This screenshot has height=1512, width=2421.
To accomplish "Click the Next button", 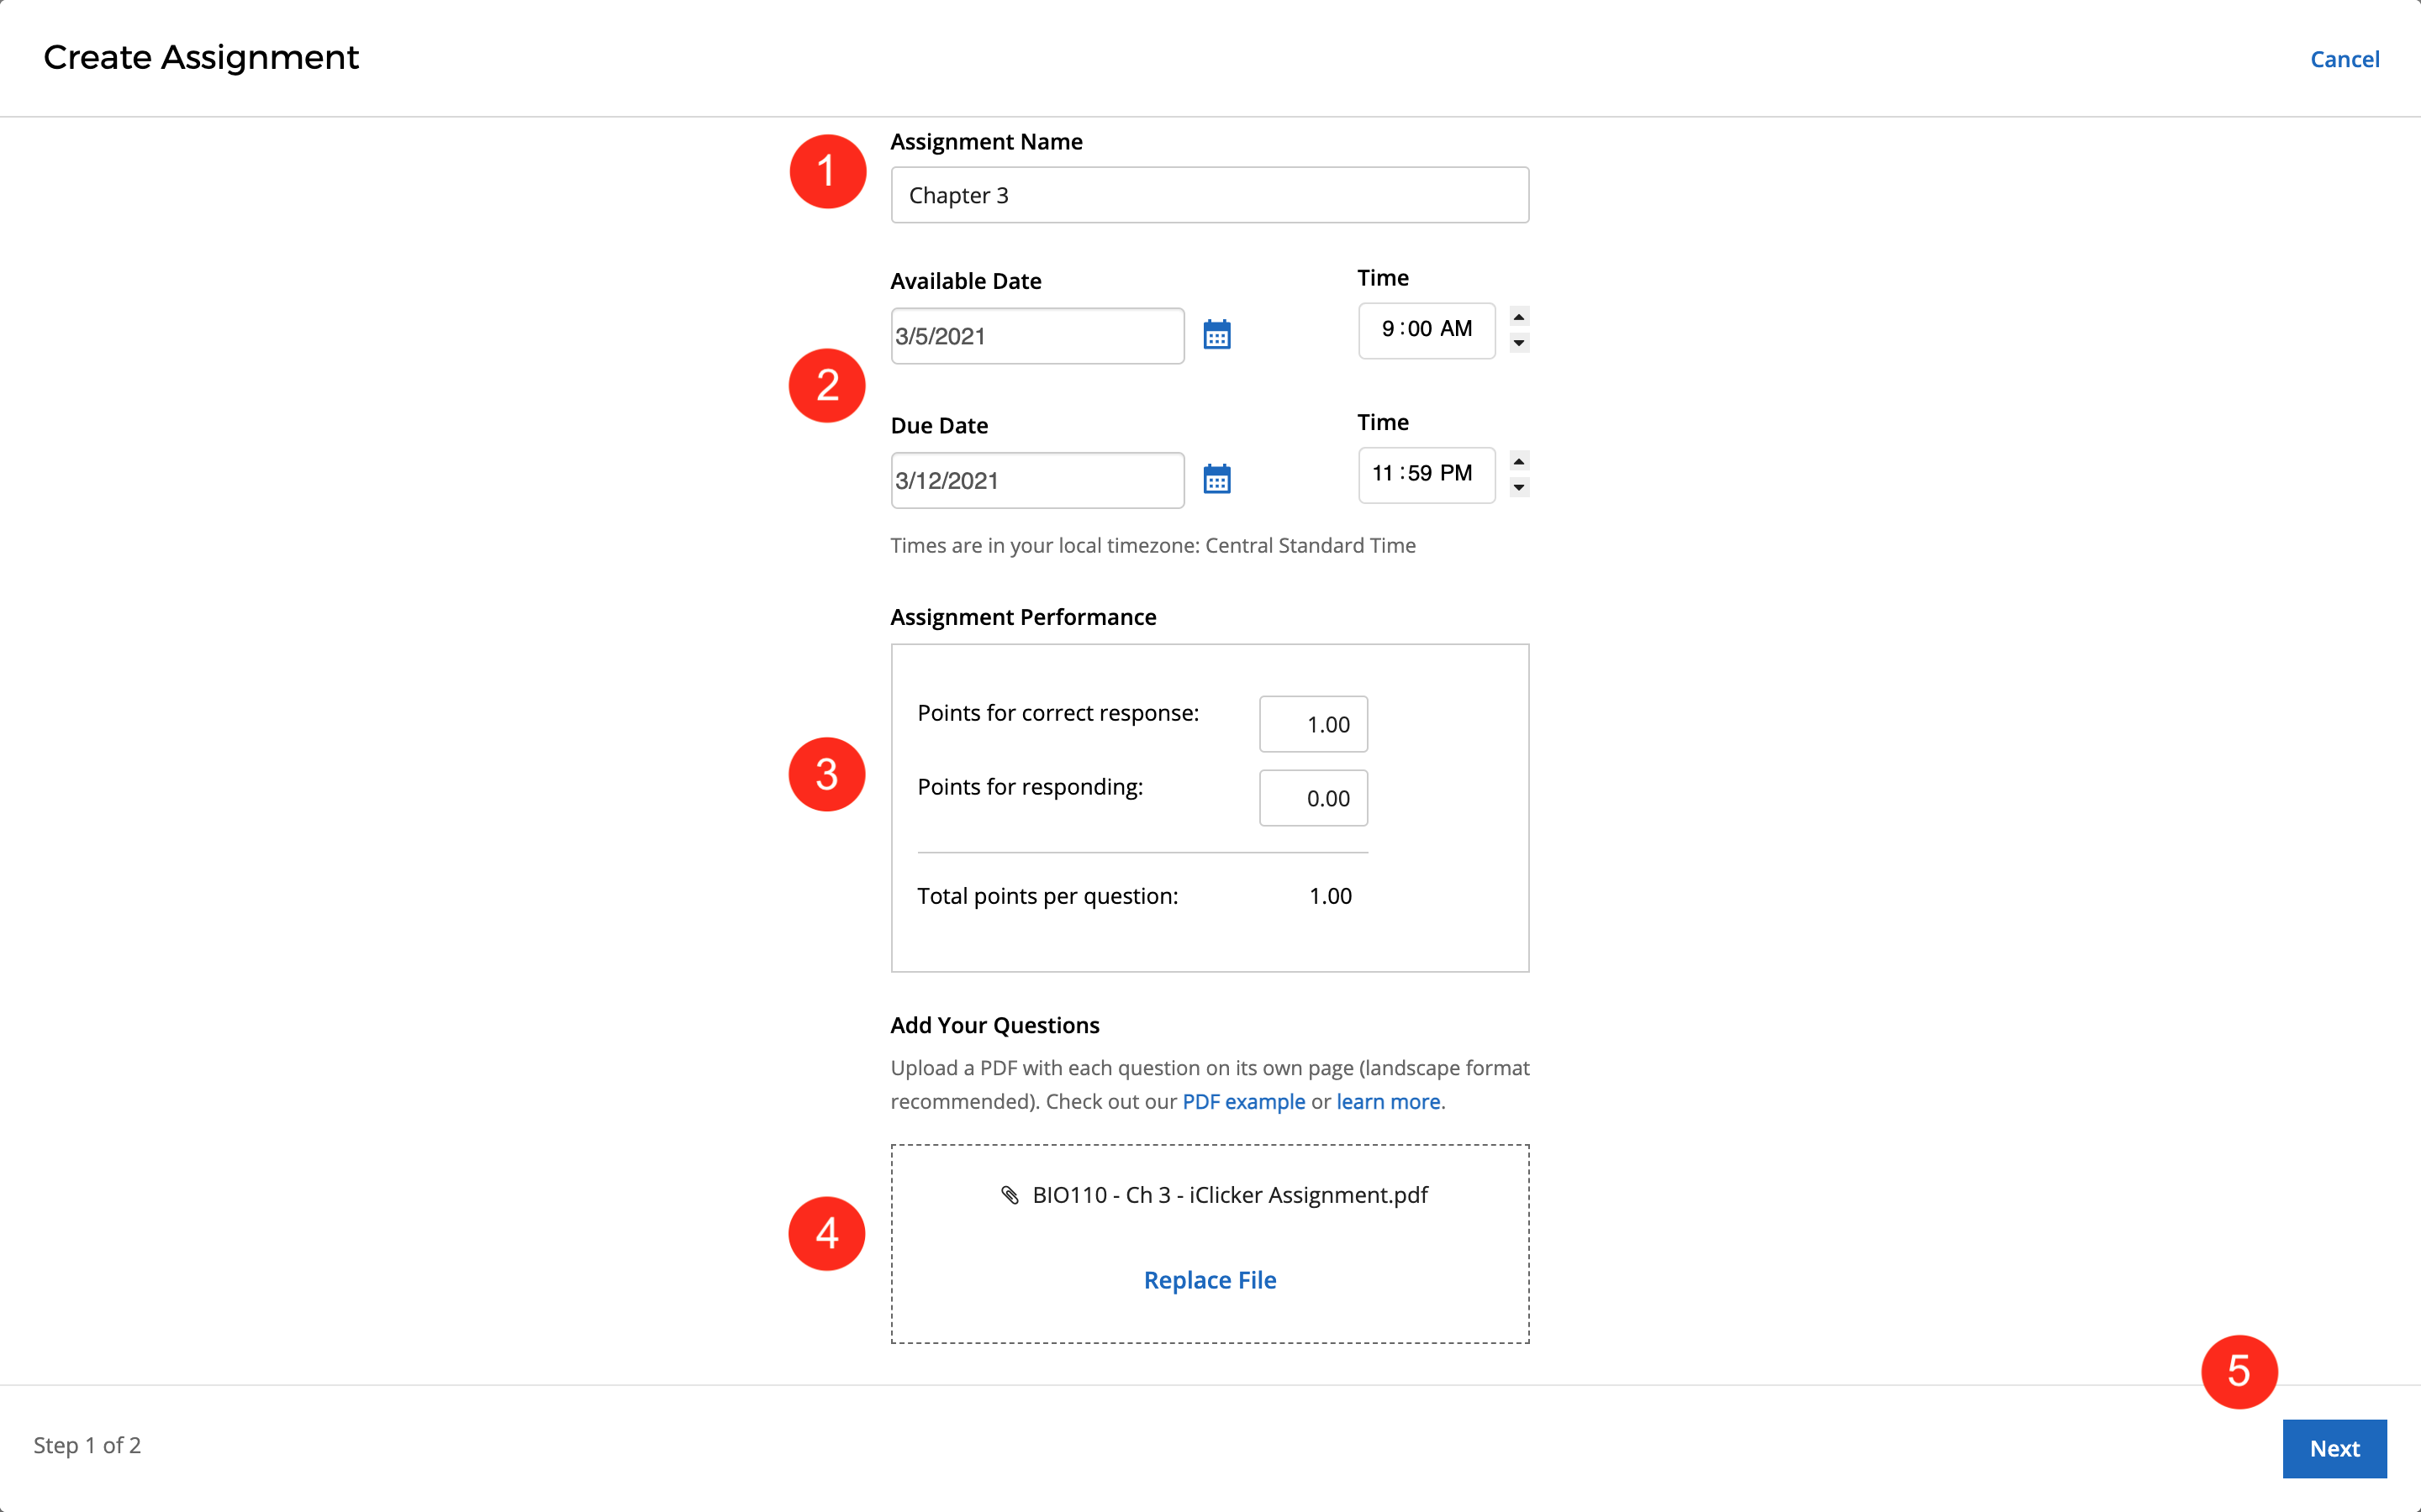I will [2334, 1447].
